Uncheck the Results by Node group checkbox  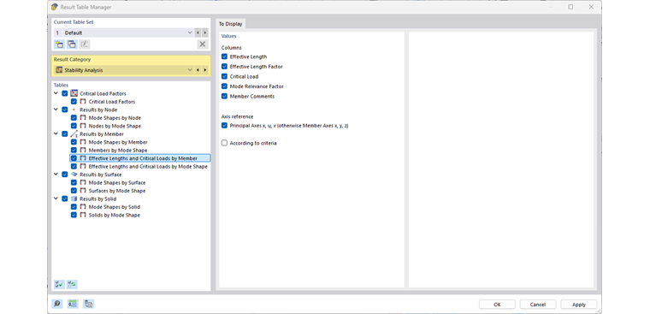click(65, 110)
